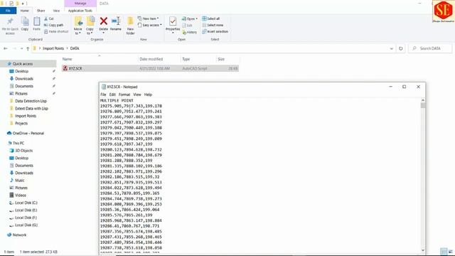This screenshot has width=455, height=256.
Task: Open Extract Data with Lisp folder
Action: [31, 109]
